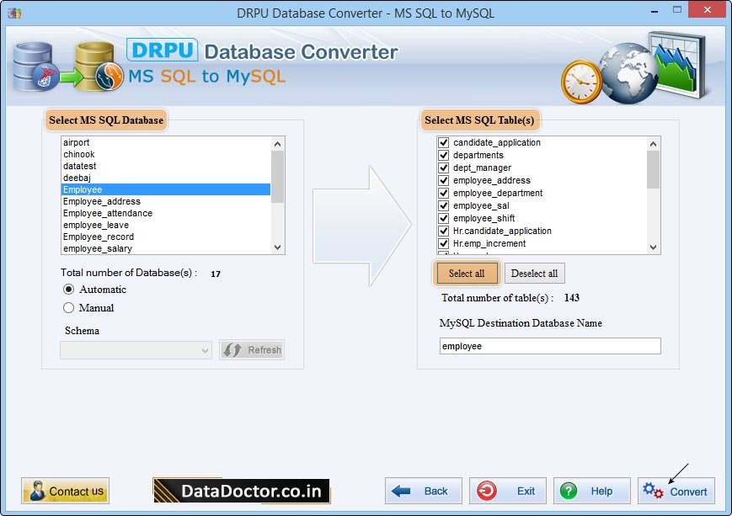The width and height of the screenshot is (732, 516).
Task: Click the blue Back arrow icon
Action: 402,491
